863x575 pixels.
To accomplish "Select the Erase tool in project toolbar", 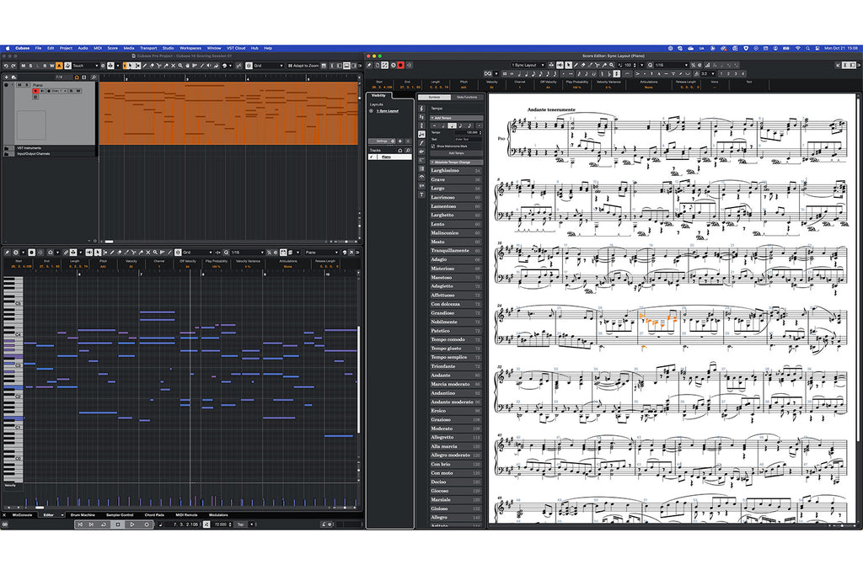I will tap(152, 66).
